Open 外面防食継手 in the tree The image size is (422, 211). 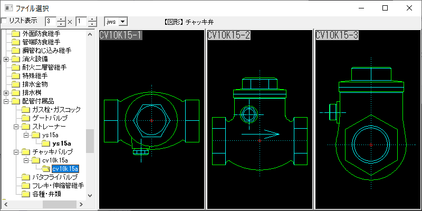(41, 34)
